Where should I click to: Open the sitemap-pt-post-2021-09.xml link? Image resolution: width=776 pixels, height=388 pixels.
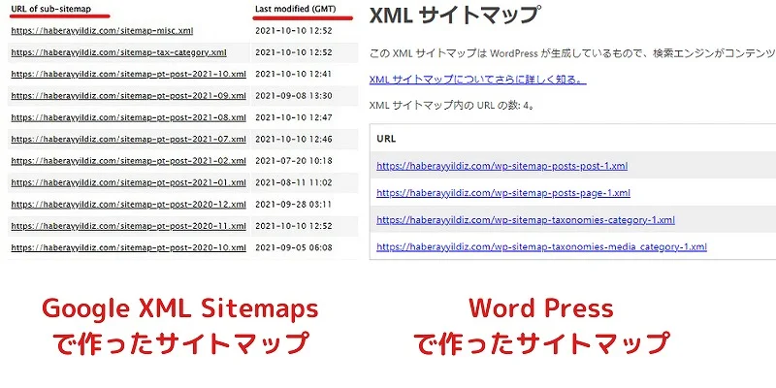(129, 96)
